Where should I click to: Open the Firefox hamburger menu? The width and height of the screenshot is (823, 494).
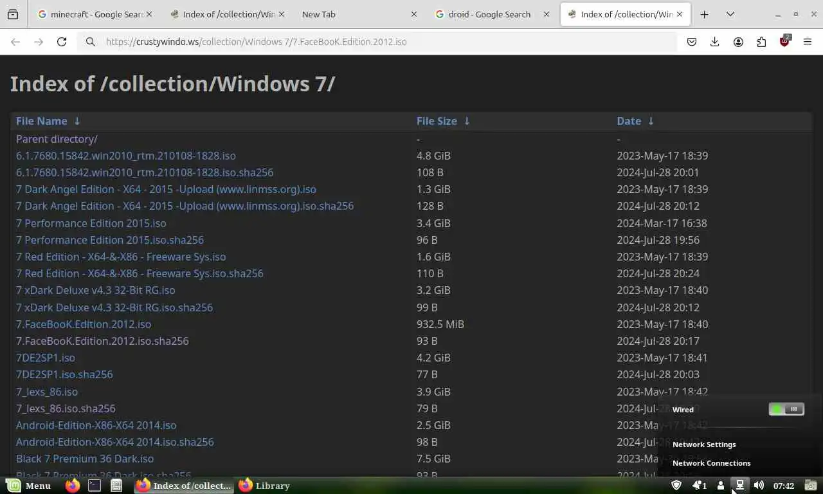(x=808, y=42)
